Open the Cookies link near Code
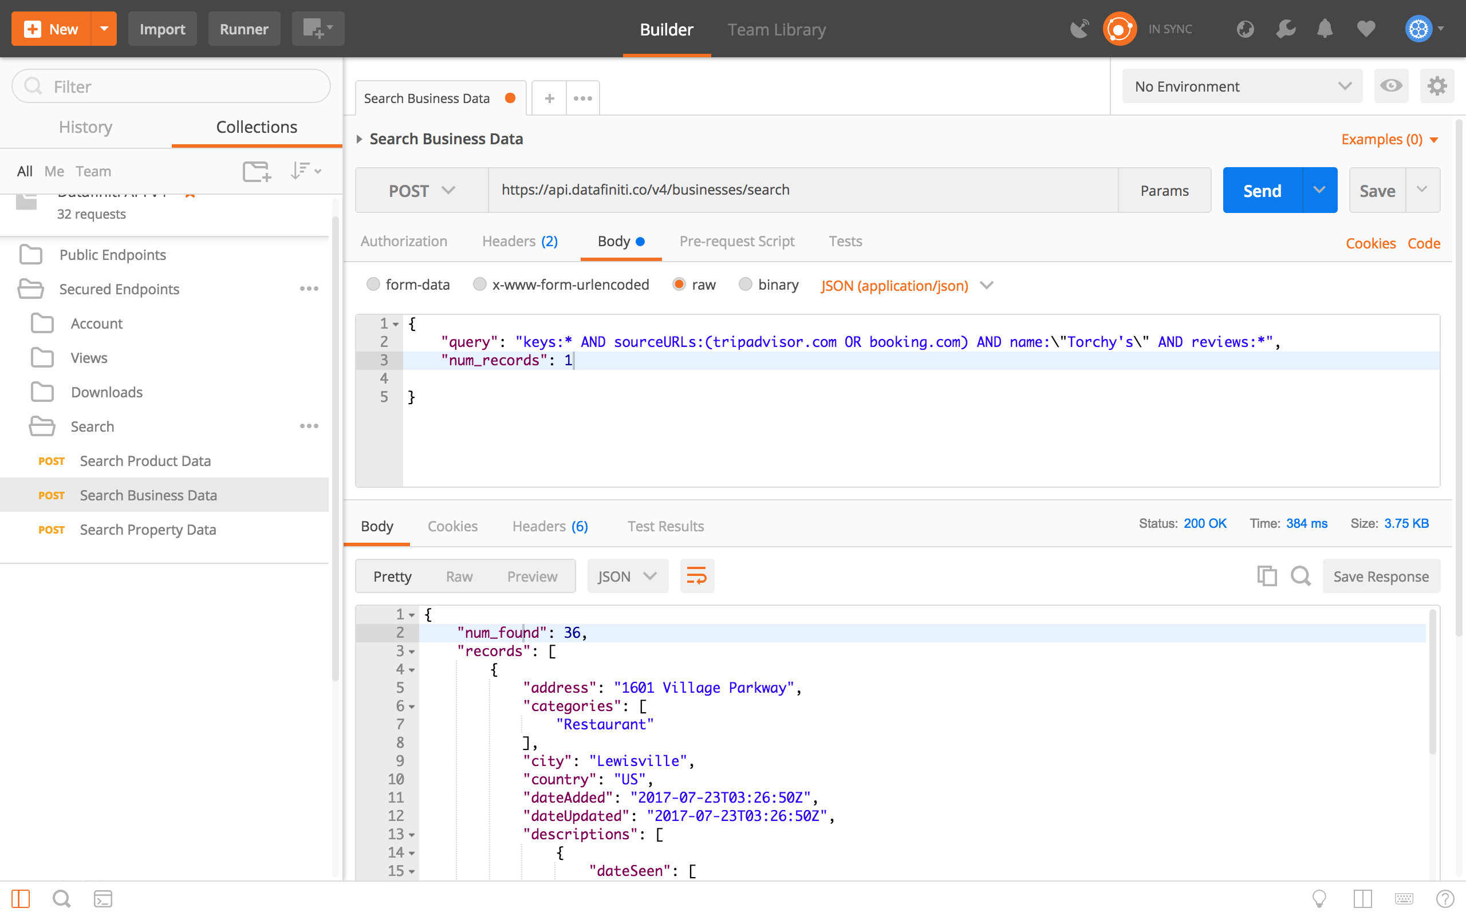This screenshot has height=916, width=1466. (1370, 243)
